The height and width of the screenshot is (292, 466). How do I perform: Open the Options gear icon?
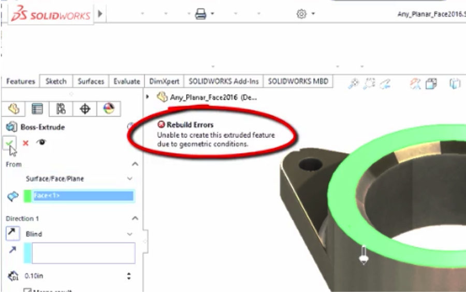click(x=301, y=13)
